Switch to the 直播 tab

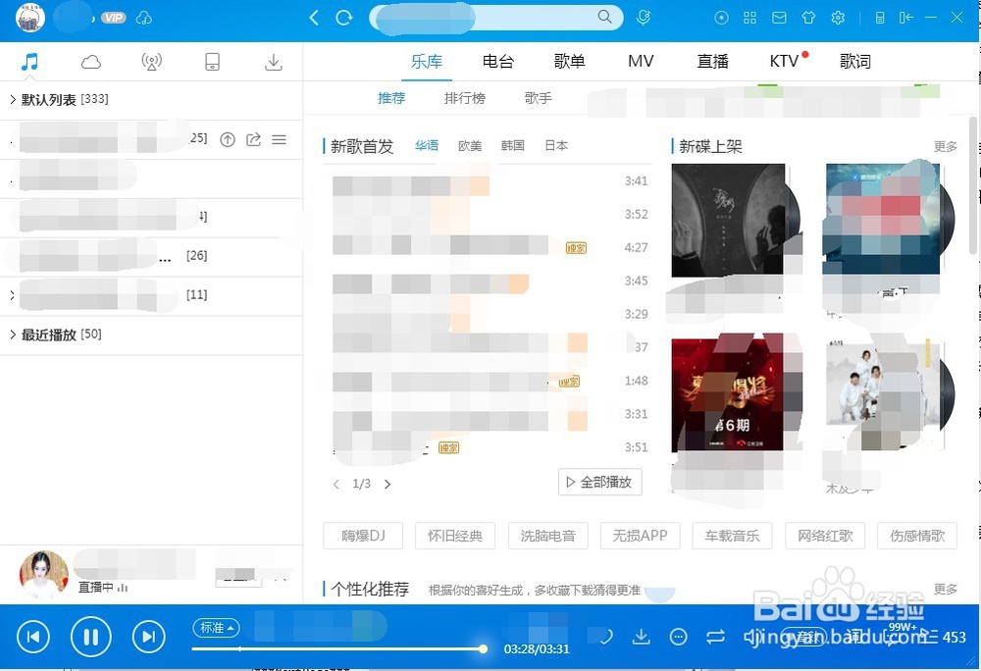coord(712,61)
